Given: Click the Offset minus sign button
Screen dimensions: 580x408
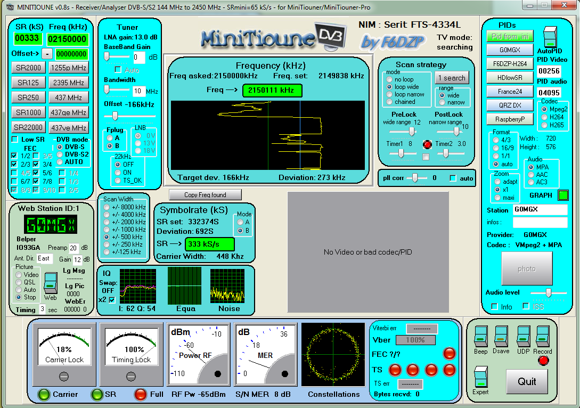Looking at the screenshot, I should 47,54.
